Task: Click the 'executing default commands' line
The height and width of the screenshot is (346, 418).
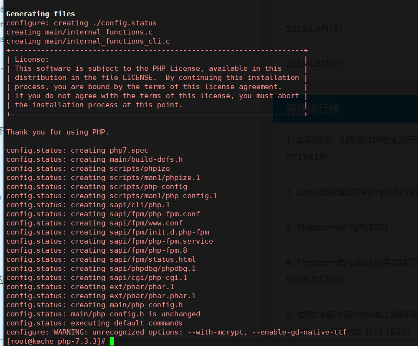Action: point(94,323)
